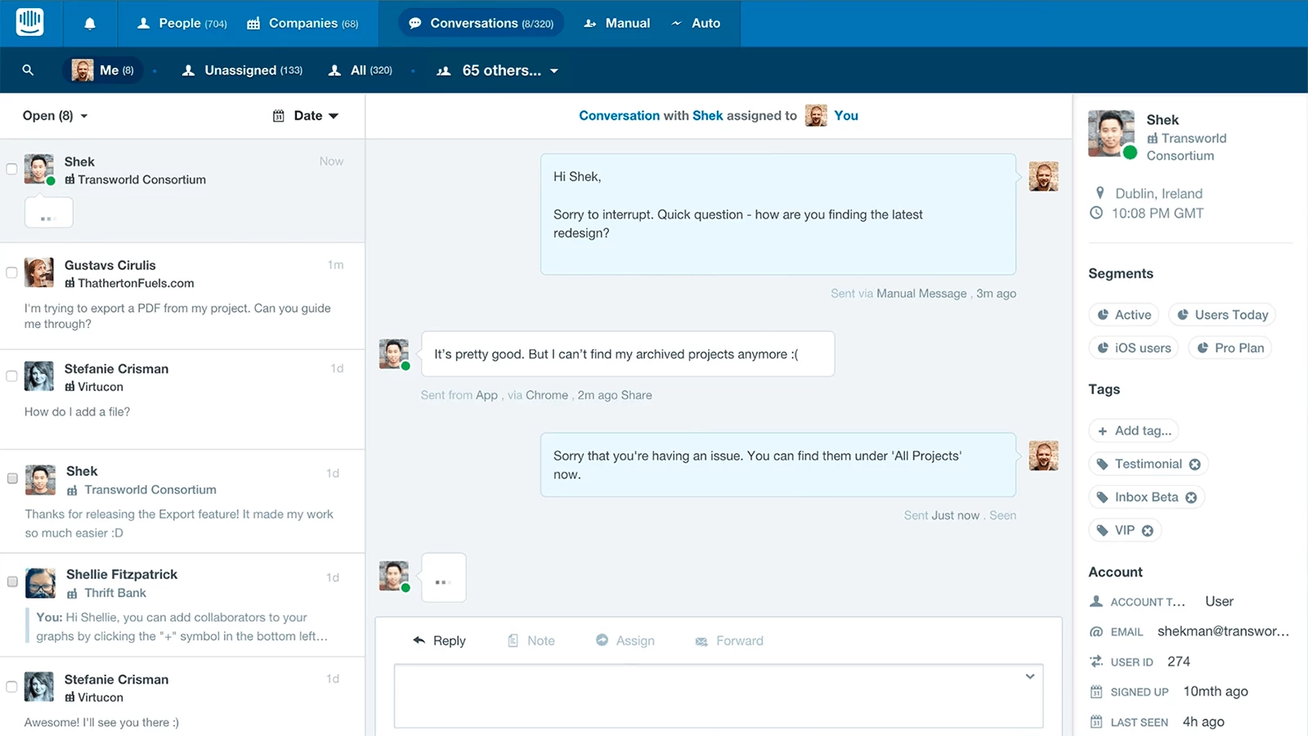Open the Unassigned inbox
Screen dimensions: 1308x736
coord(242,71)
